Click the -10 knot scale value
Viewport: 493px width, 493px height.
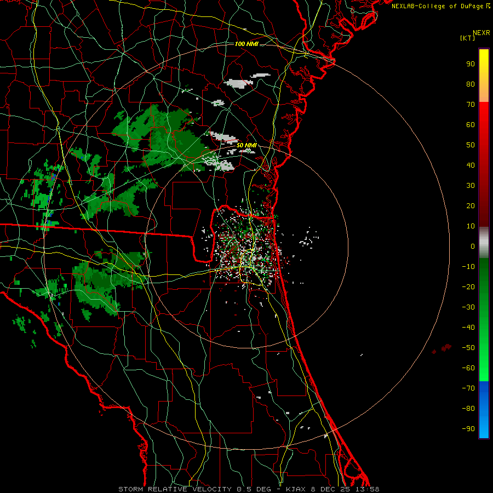pyautogui.click(x=468, y=267)
